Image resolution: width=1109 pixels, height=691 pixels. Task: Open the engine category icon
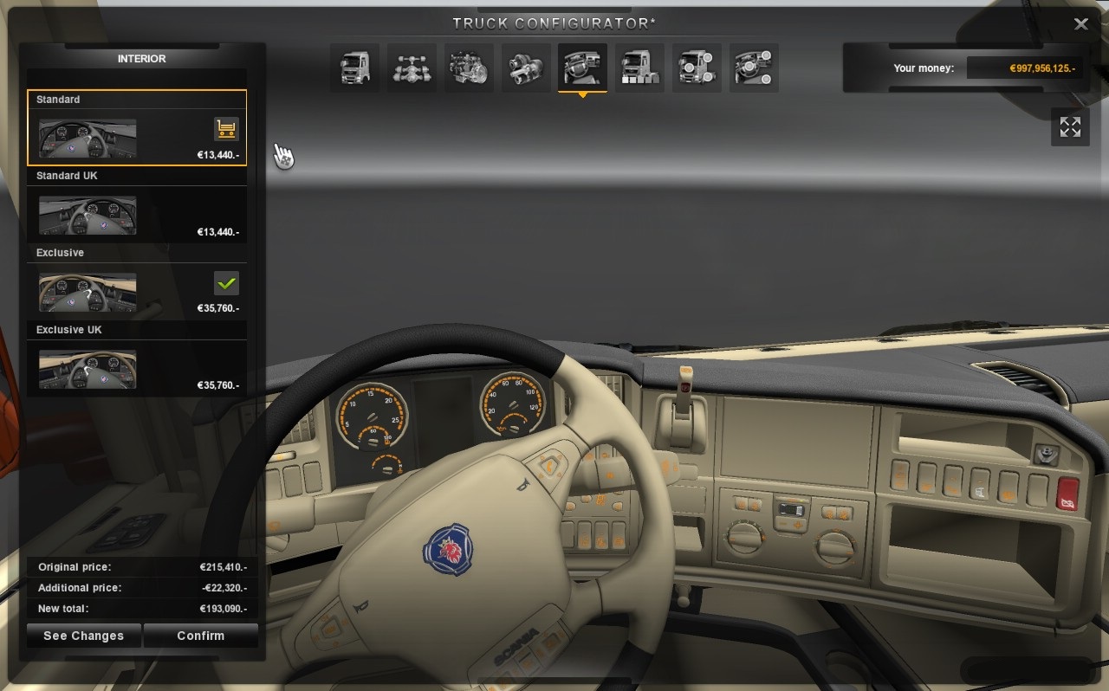pyautogui.click(x=469, y=68)
